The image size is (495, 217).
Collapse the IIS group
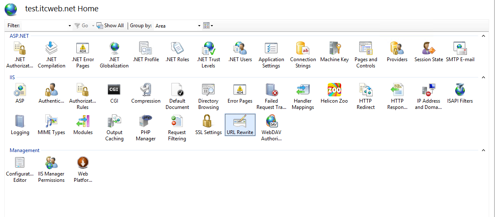[x=483, y=77]
